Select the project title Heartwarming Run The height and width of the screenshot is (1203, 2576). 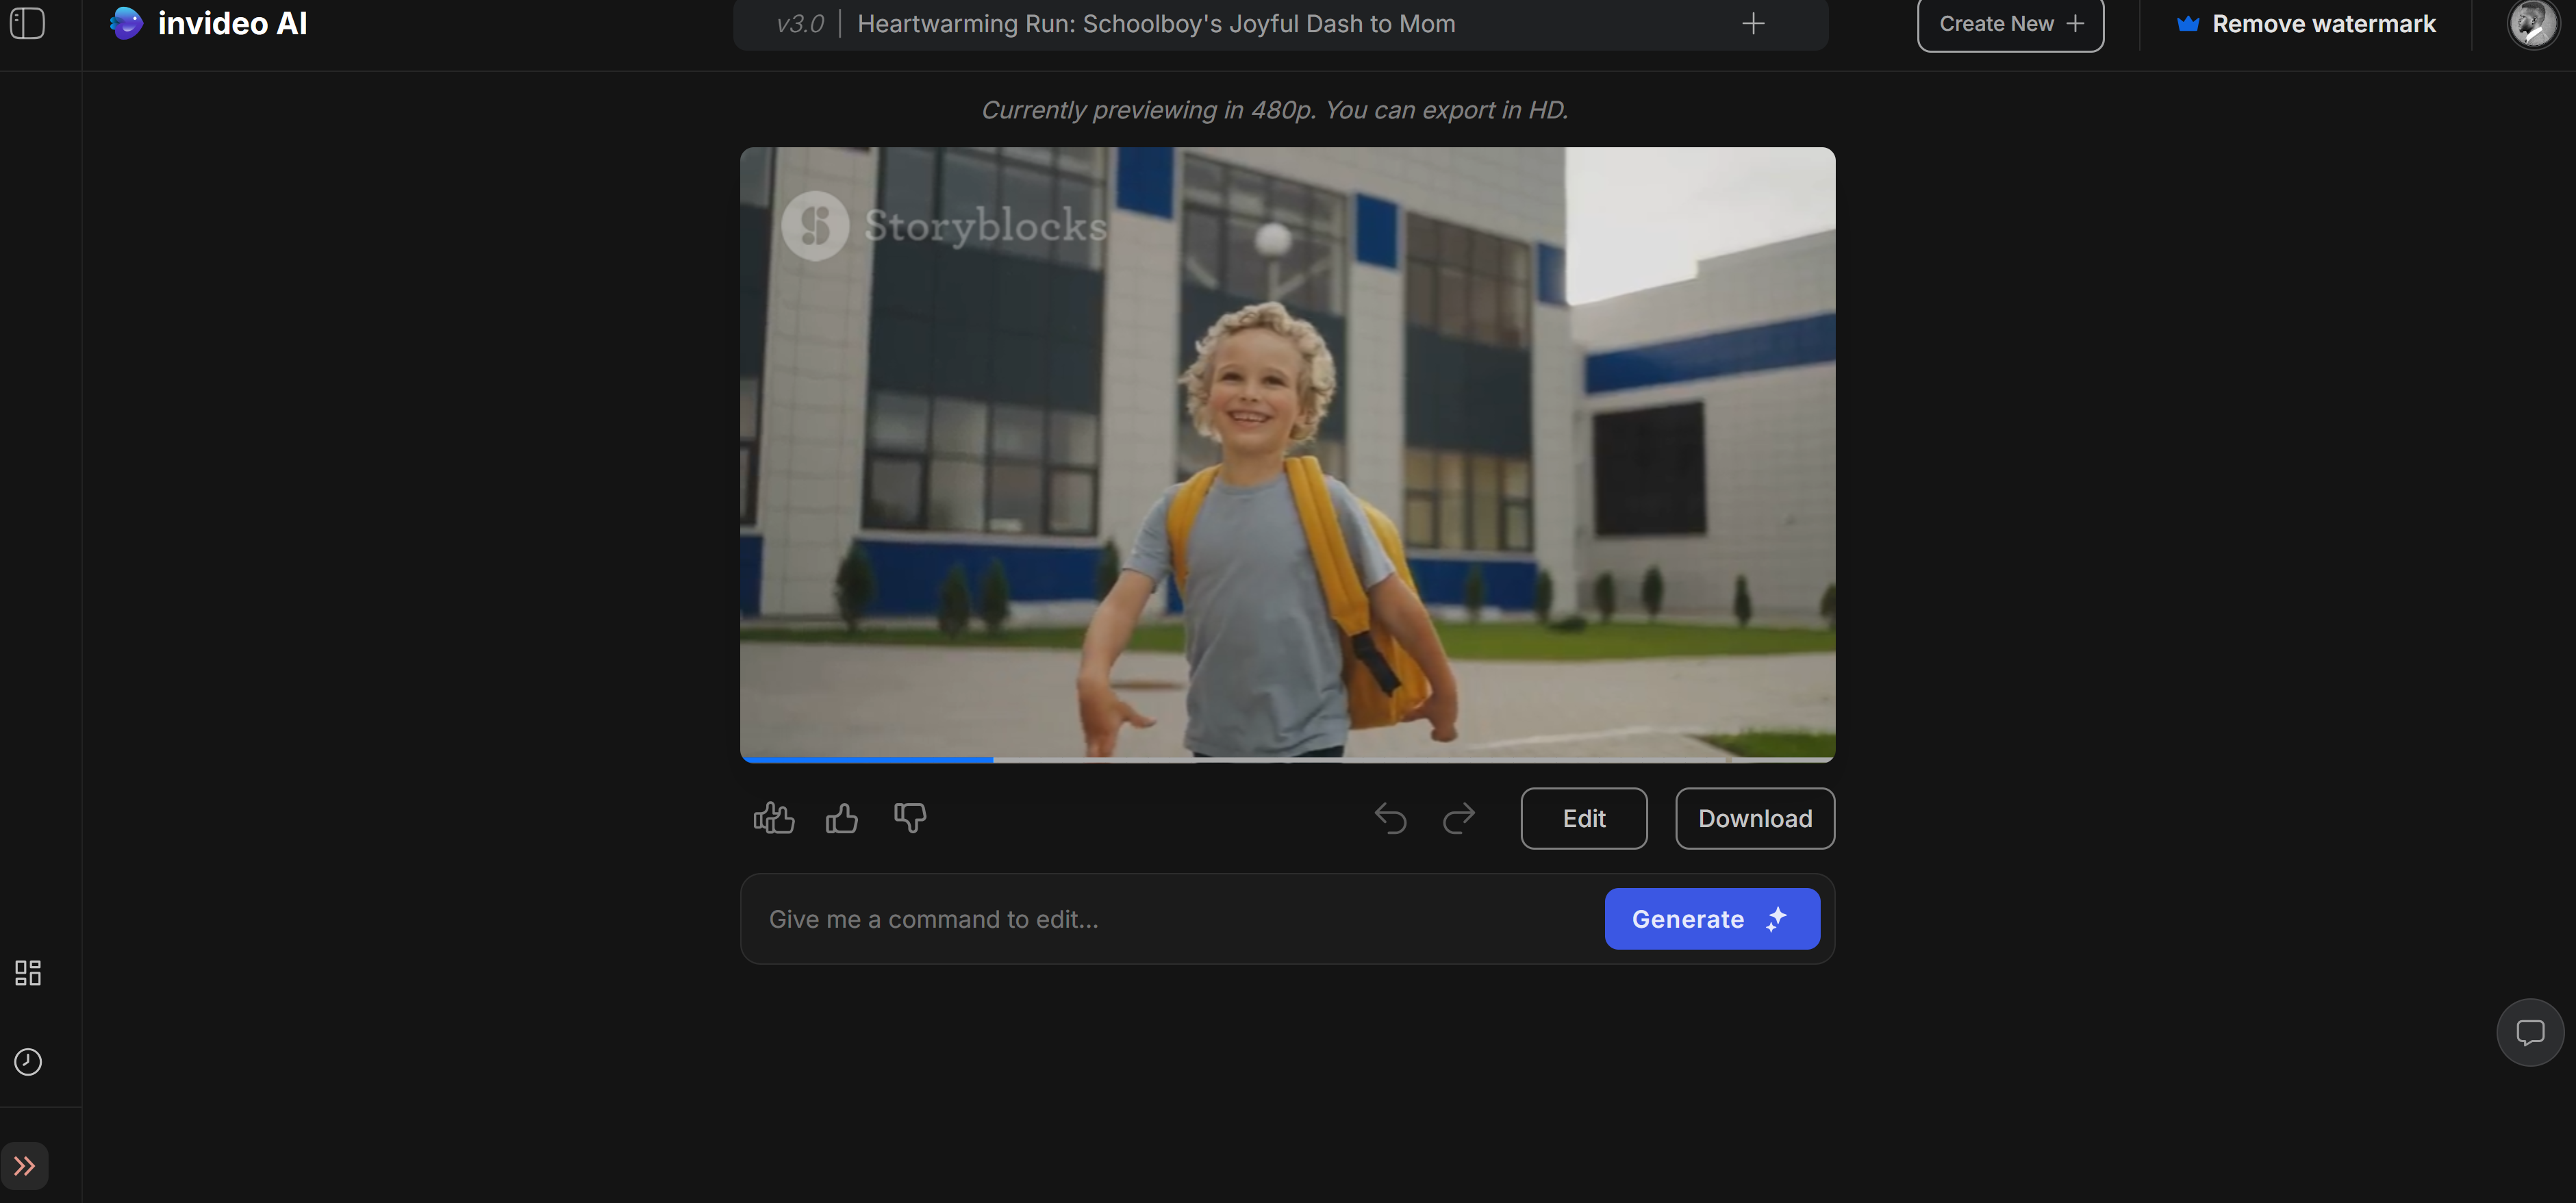coord(1157,23)
